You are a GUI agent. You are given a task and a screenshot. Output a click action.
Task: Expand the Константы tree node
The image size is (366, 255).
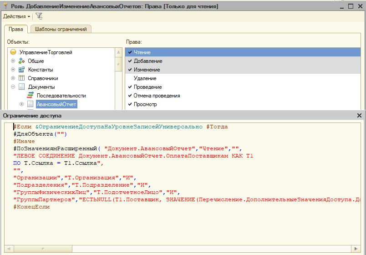pyautogui.click(x=13, y=70)
